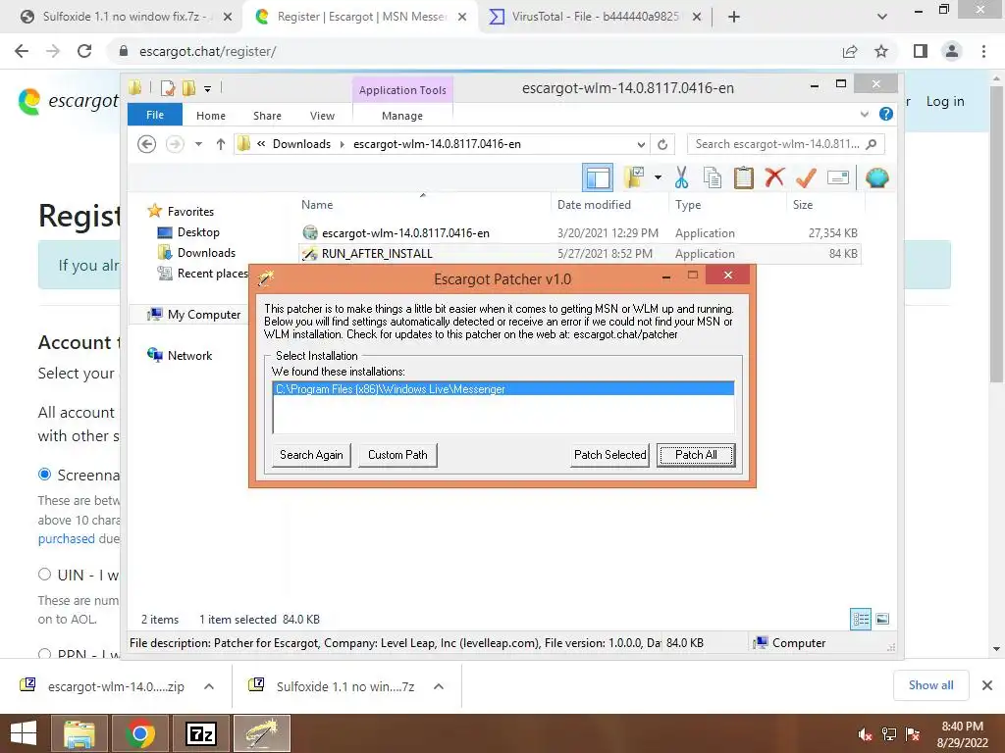The width and height of the screenshot is (1005, 753).
Task: Select the Windows Live Messenger installation path
Action: 503,388
